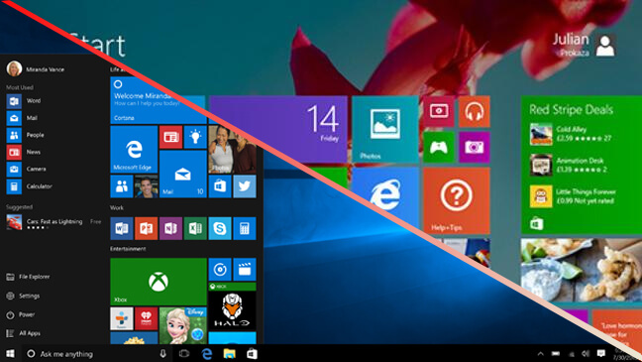Image resolution: width=642 pixels, height=362 pixels.
Task: Open the Windows Start button
Action: pyautogui.click(x=10, y=353)
